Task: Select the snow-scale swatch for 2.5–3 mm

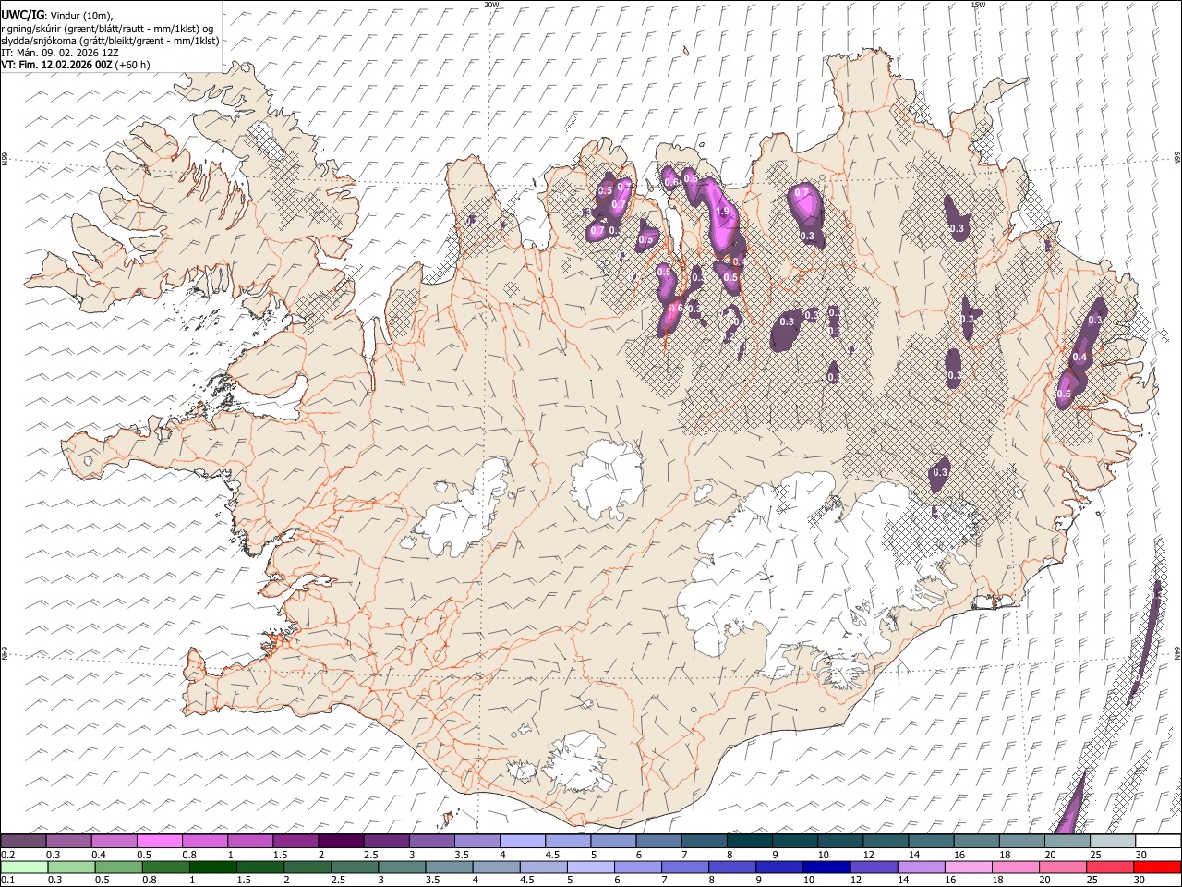Action: (385, 841)
